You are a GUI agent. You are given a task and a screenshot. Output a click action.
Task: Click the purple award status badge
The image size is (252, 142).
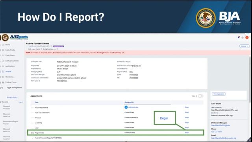tap(59, 47)
